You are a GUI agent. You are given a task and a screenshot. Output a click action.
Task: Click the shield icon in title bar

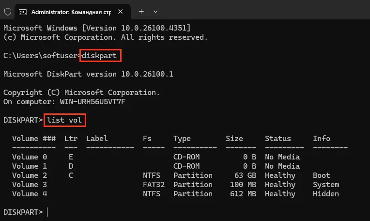pyautogui.click(x=8, y=12)
